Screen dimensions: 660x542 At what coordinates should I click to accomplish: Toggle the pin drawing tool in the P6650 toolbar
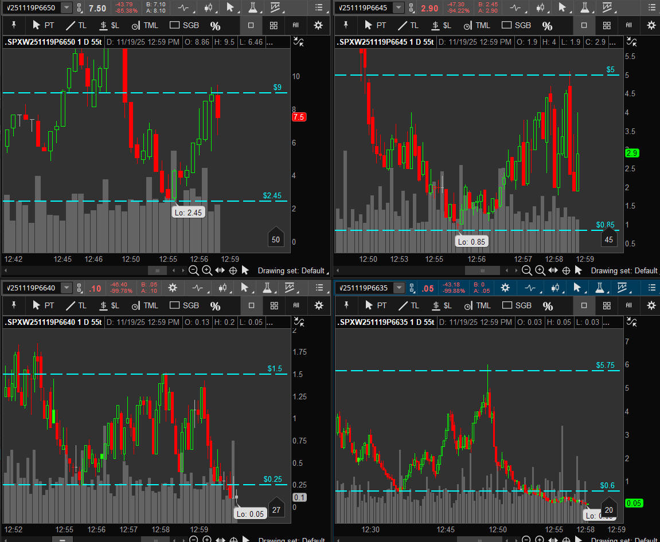(13, 25)
